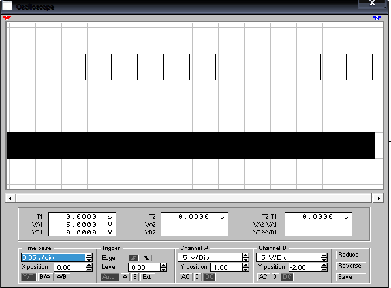The width and height of the screenshot is (391, 288).
Task: Click the T1 readout box
Action: [82, 225]
